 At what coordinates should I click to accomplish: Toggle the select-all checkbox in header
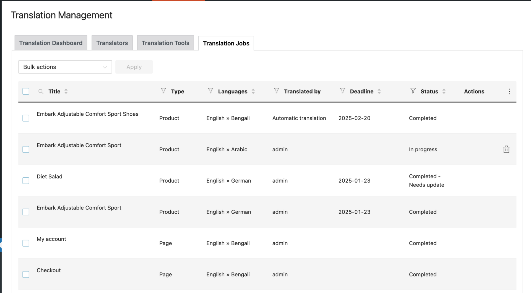(x=26, y=91)
